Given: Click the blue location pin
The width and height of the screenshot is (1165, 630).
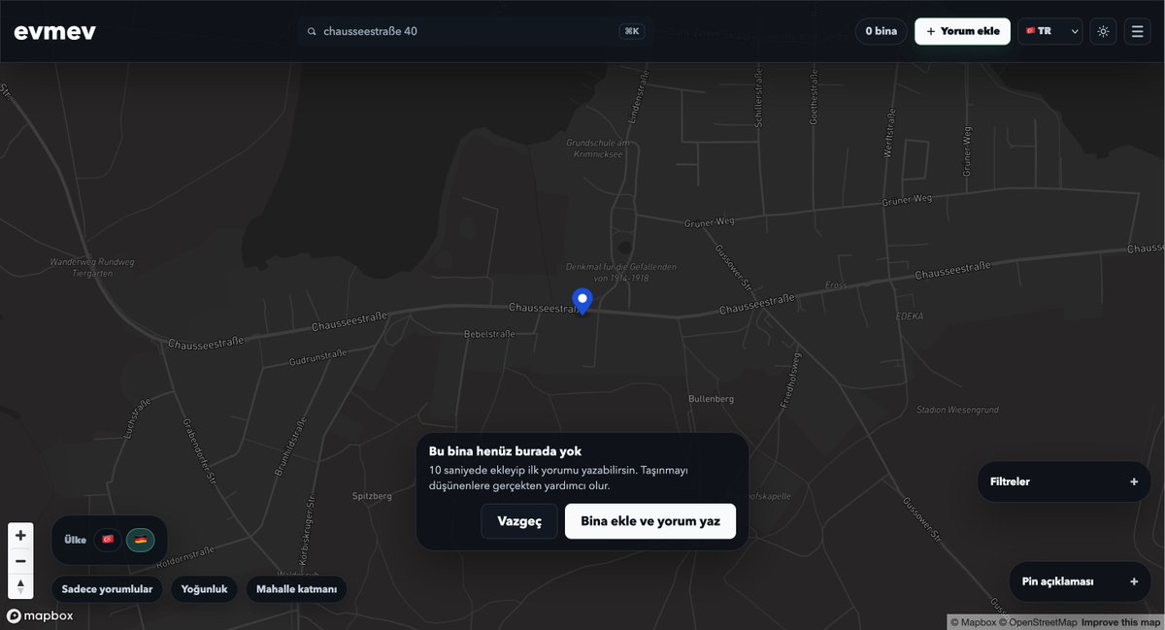Looking at the screenshot, I should [x=582, y=301].
